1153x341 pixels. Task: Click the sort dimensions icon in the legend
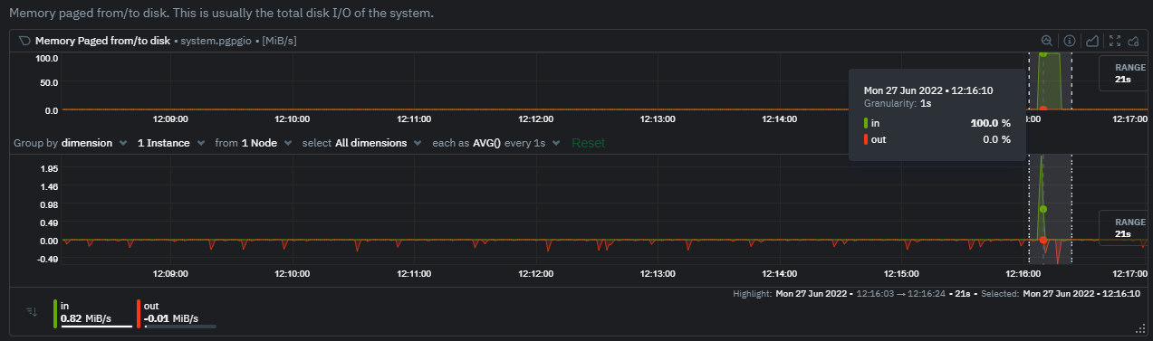point(32,312)
